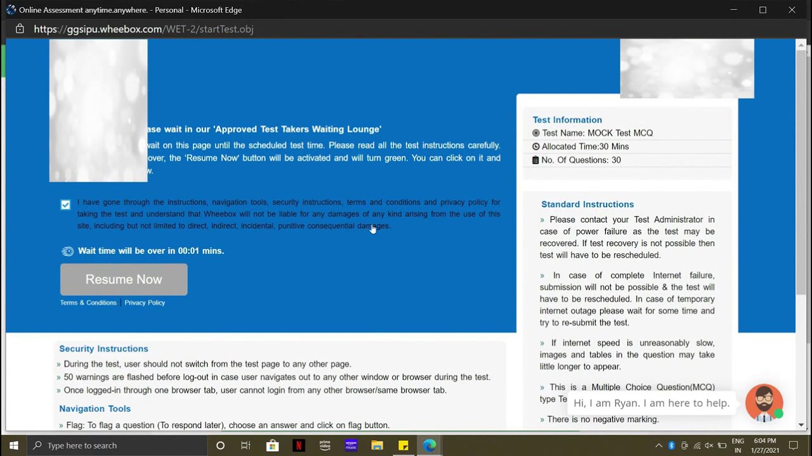Click the Test Information heading
Viewport: 812px width, 456px height.
pos(567,120)
